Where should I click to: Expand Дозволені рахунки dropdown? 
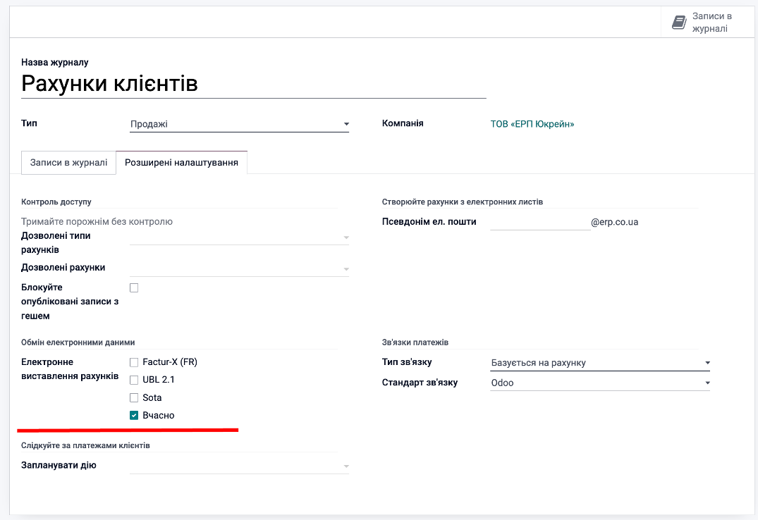pyautogui.click(x=239, y=268)
